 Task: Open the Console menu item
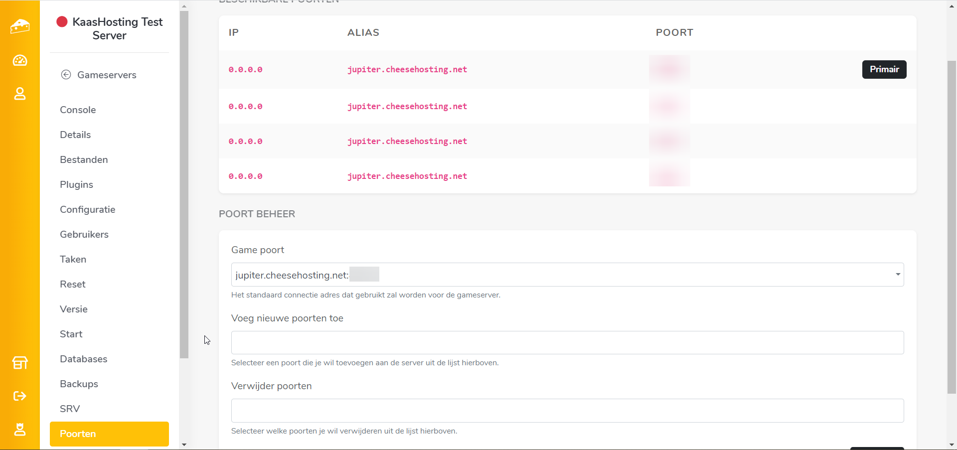[x=78, y=110]
